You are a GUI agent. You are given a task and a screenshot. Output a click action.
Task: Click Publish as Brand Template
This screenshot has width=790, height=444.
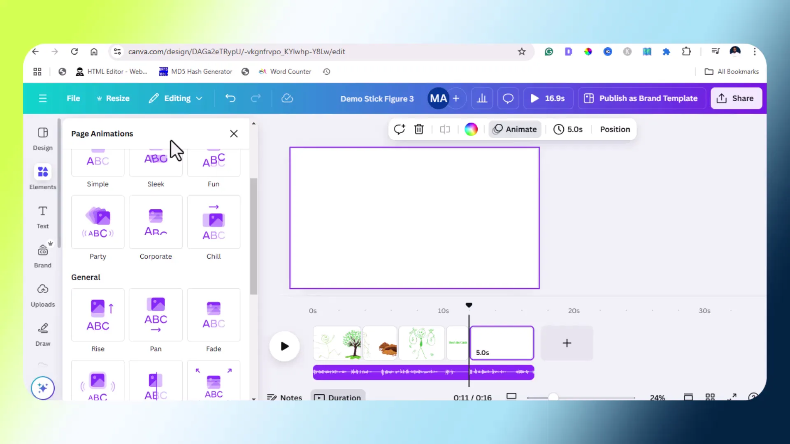pyautogui.click(x=641, y=98)
